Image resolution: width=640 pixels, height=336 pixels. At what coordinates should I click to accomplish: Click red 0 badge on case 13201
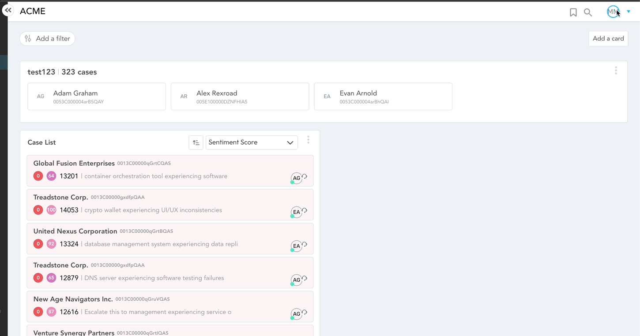(x=38, y=176)
